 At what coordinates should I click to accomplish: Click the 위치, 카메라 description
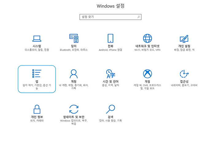tap(37, 121)
